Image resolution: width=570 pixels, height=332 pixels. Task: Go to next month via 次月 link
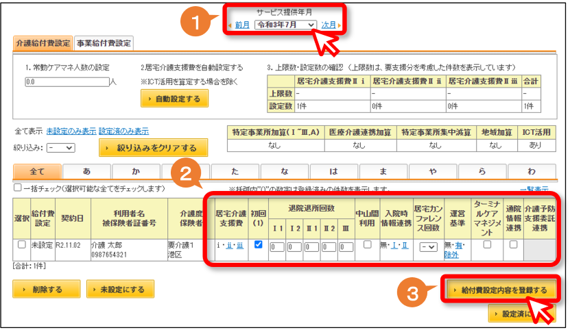coord(329,25)
